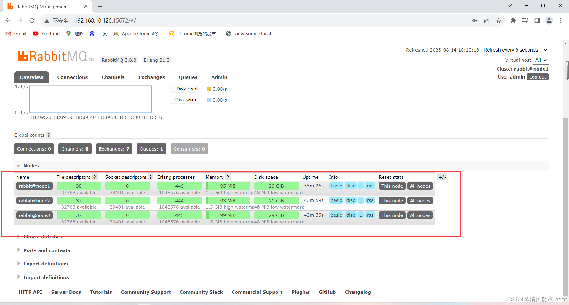569x305 pixels.
Task: Open the rabbit@node2 node details
Action: [34, 201]
